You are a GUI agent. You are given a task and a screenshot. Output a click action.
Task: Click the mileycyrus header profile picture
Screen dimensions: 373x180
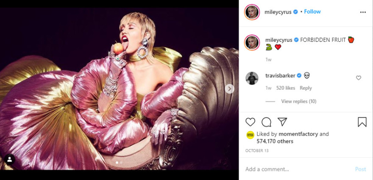[252, 12]
